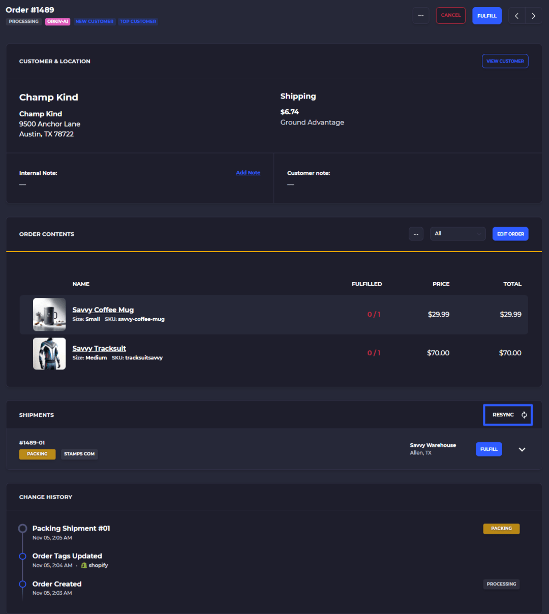This screenshot has width=549, height=614.
Task: Click the shipping cost $6.74
Action: point(290,112)
